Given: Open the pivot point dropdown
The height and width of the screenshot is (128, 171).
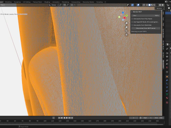Looking at the screenshot, I should point(61,5).
